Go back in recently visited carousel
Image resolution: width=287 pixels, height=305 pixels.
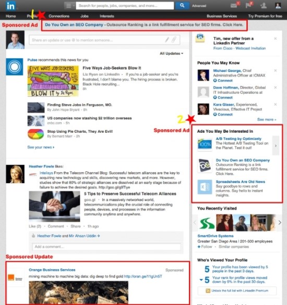[x=195, y=223]
